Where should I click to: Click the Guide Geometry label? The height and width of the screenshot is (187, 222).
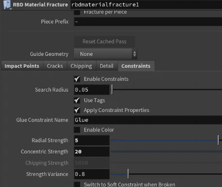[x=49, y=54]
